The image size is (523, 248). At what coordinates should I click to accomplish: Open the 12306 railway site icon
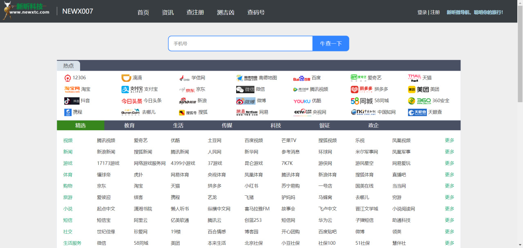coord(68,78)
